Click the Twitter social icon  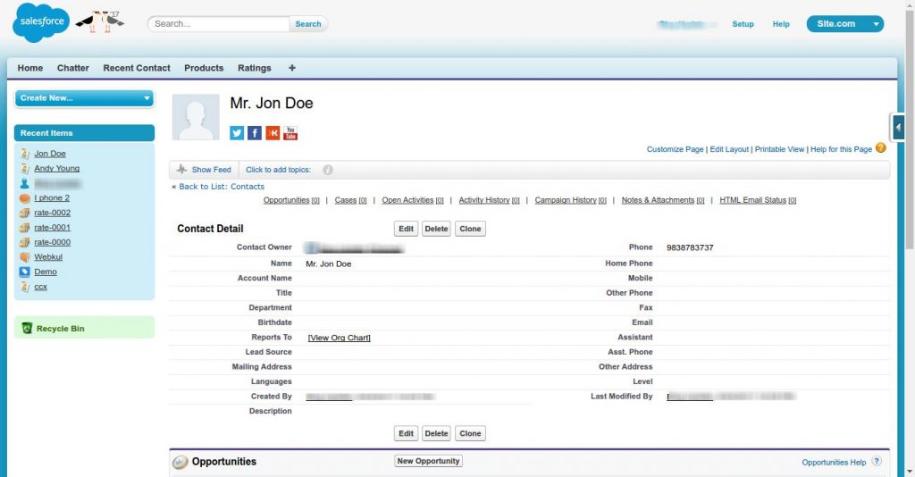pos(237,133)
